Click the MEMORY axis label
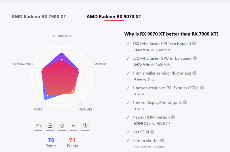 (101, 64)
